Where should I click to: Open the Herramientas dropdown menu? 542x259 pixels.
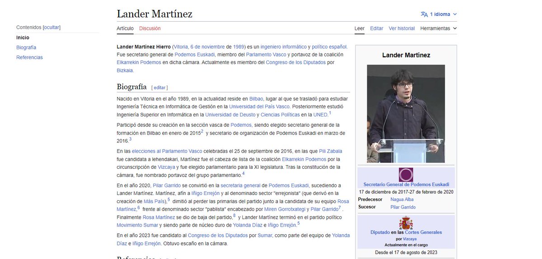click(x=438, y=28)
